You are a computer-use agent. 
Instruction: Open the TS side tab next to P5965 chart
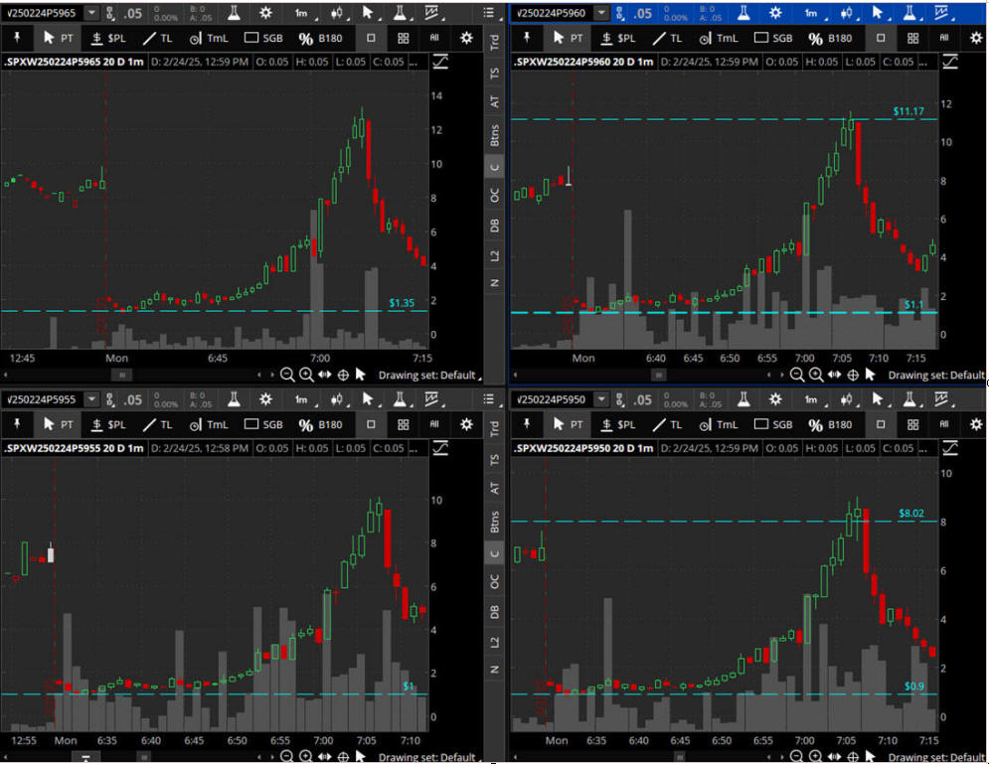point(495,74)
